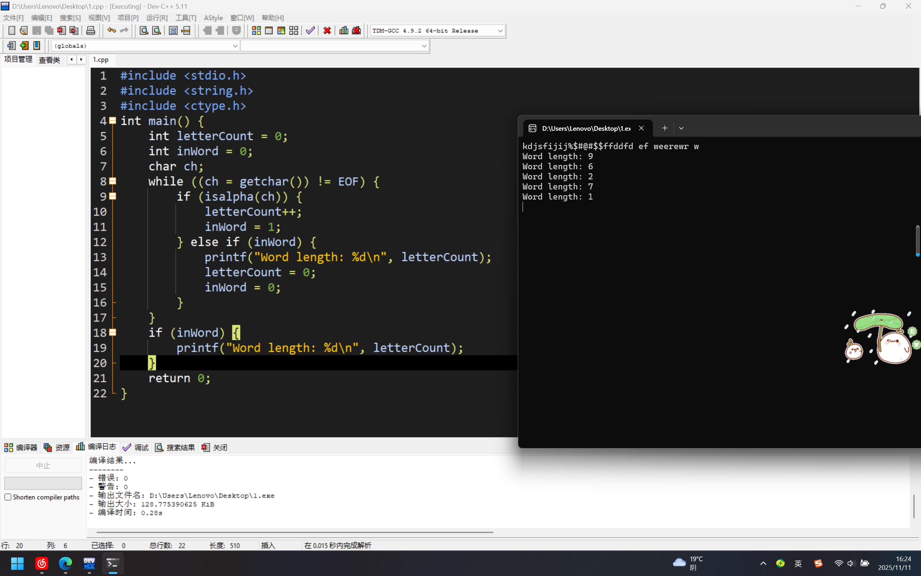The height and width of the screenshot is (576, 921).
Task: Open the terminal new-tab dropdown chevron
Action: click(681, 128)
